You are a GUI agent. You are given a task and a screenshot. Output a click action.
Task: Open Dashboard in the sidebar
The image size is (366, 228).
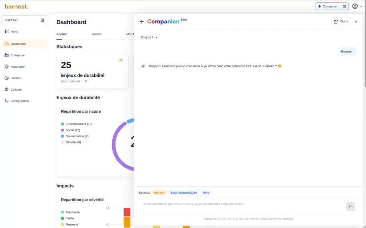coord(25,44)
